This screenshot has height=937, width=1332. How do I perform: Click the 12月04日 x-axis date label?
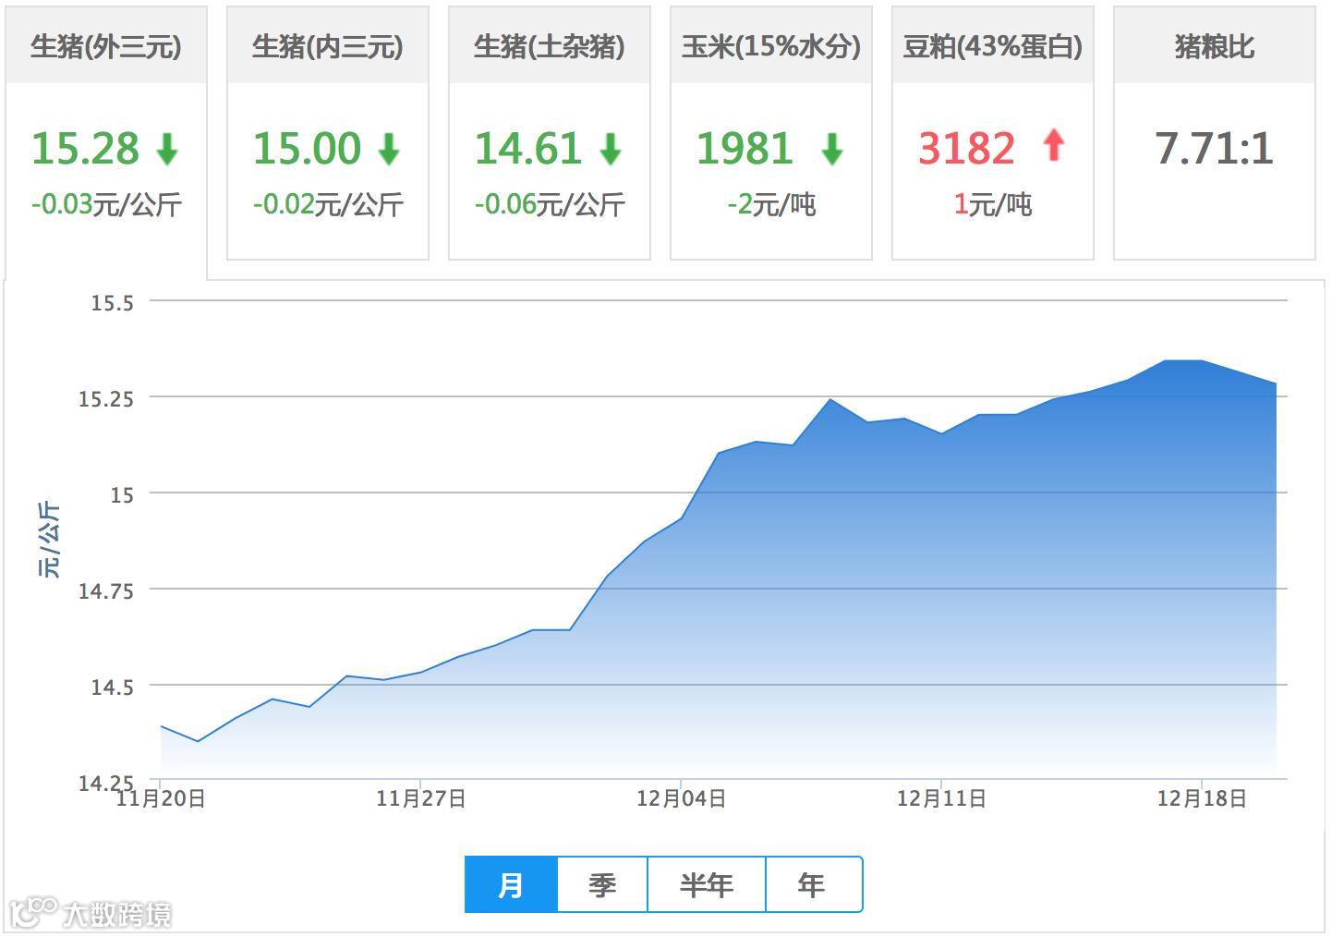click(682, 798)
